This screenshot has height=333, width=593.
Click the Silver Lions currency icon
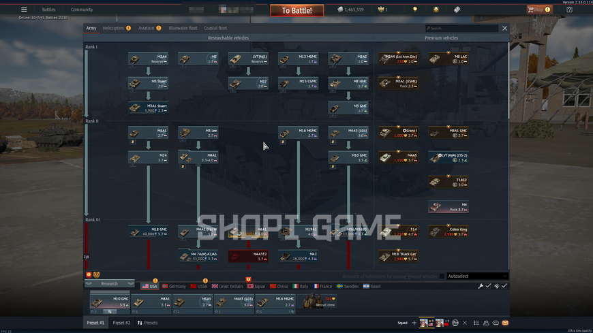pyautogui.click(x=340, y=10)
